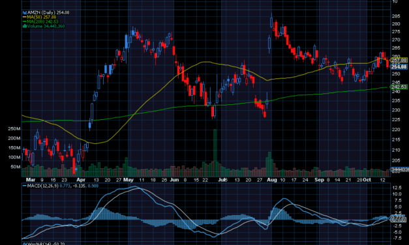The height and width of the screenshot is (245, 409).
Task: Click the 285 price level label
Action: click(396, 16)
